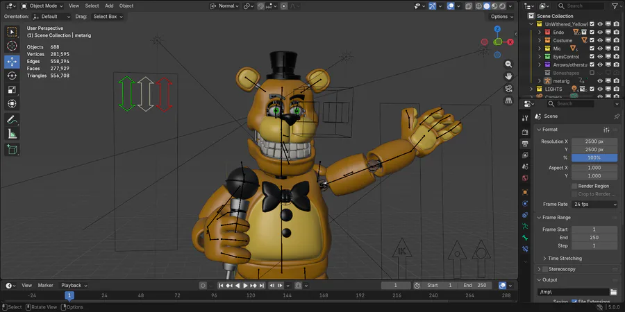Click the output path folder browse icon
The height and width of the screenshot is (312, 625).
[615, 292]
